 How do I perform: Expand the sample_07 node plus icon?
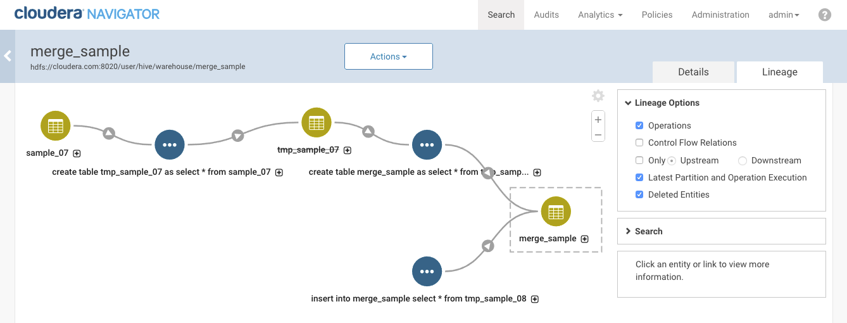pos(77,153)
